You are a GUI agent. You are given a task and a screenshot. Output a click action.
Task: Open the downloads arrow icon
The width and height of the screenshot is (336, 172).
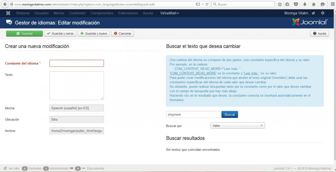pyautogui.click(x=305, y=4)
